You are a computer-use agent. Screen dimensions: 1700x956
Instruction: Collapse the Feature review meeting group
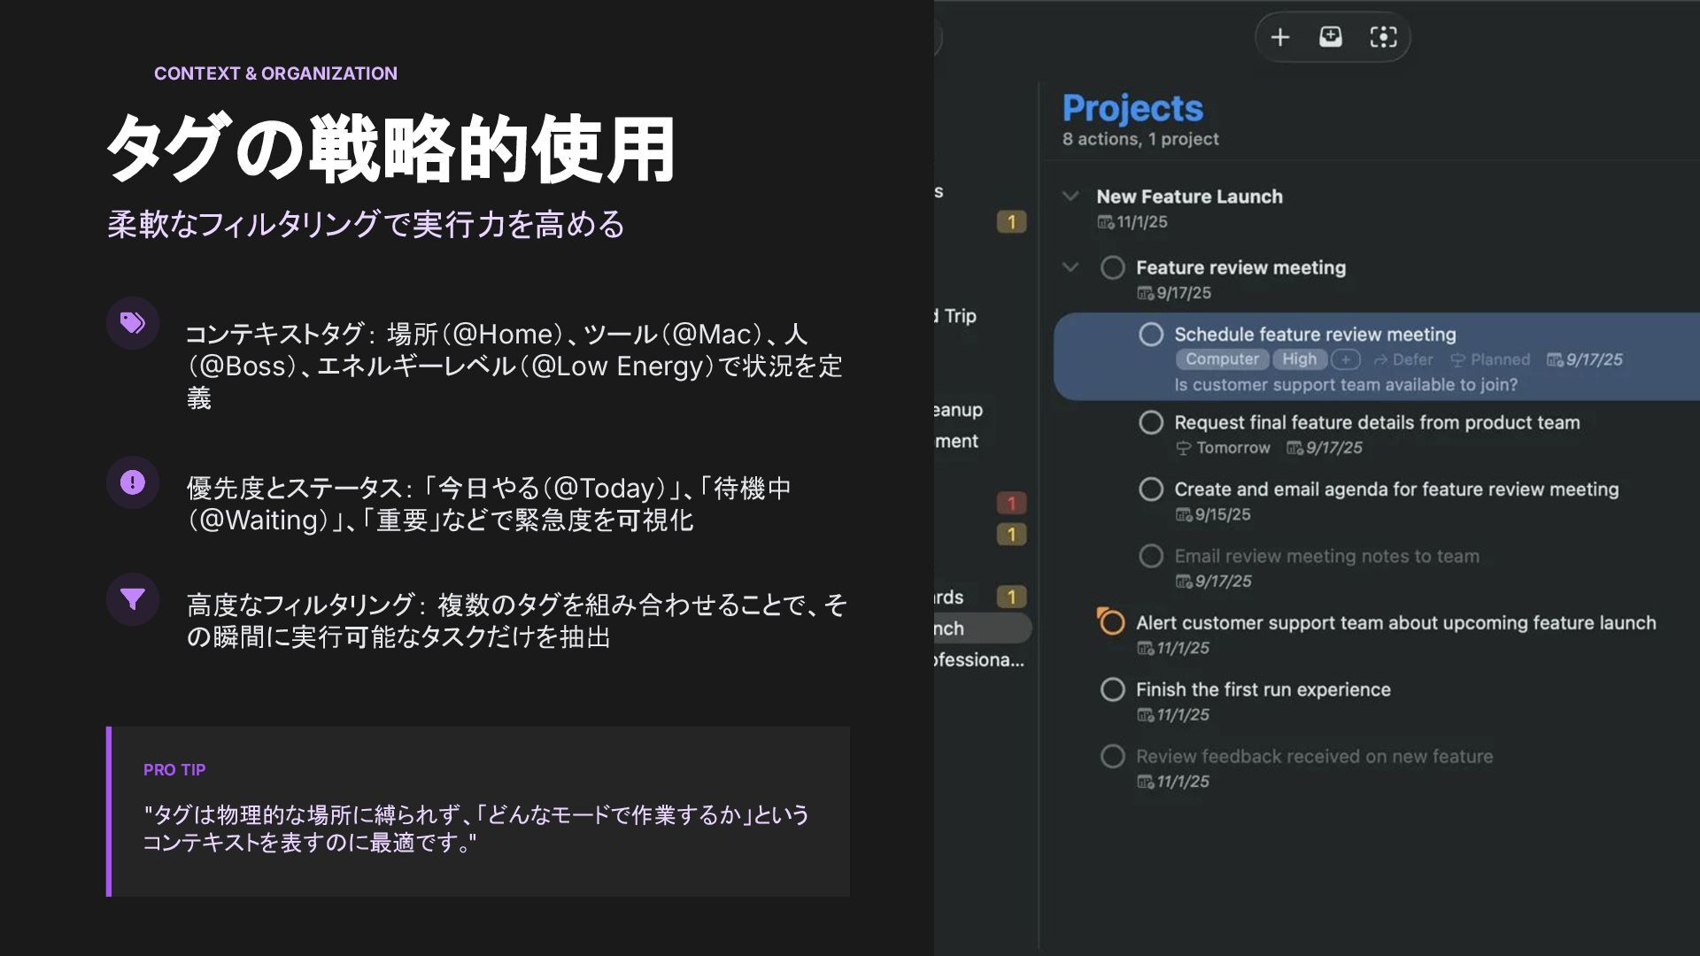click(1070, 266)
